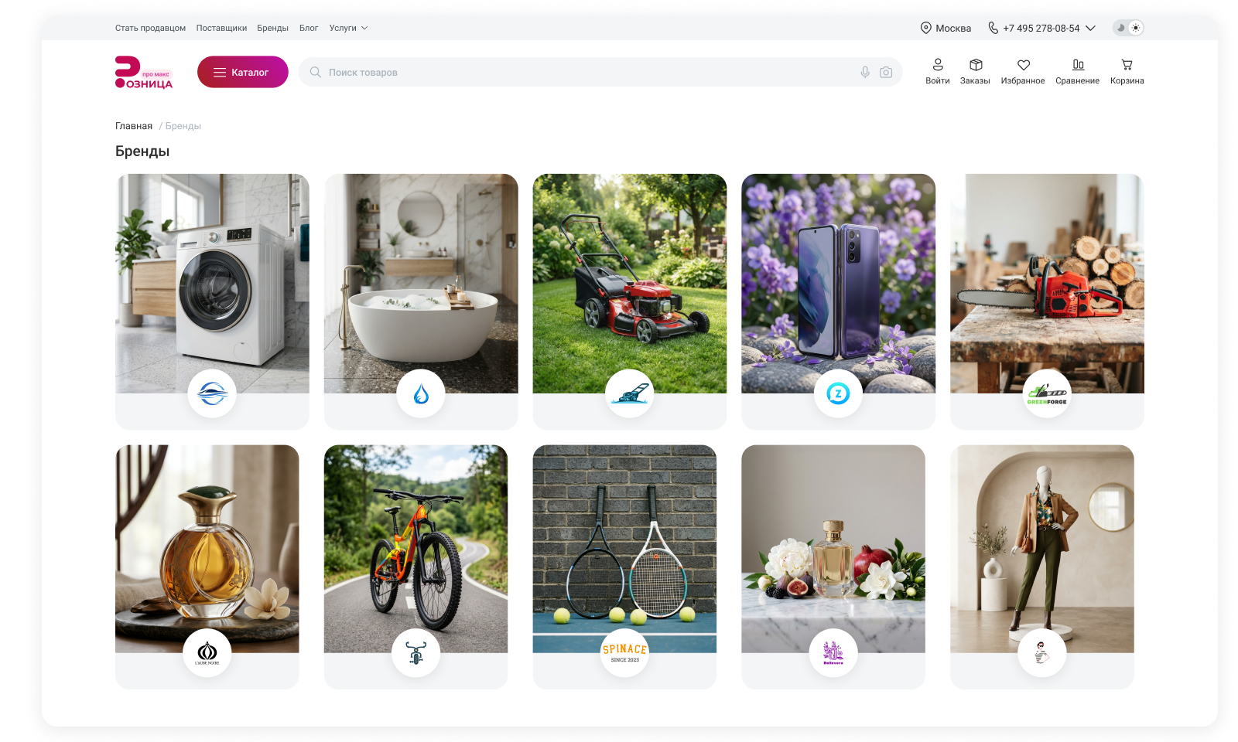This screenshot has width=1238, height=742.
Task: Open the Поставщики top menu item
Action: point(221,28)
